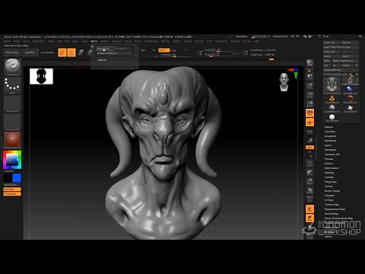The height and width of the screenshot is (274, 365).
Task: Open the Macro menu
Action: [94, 41]
